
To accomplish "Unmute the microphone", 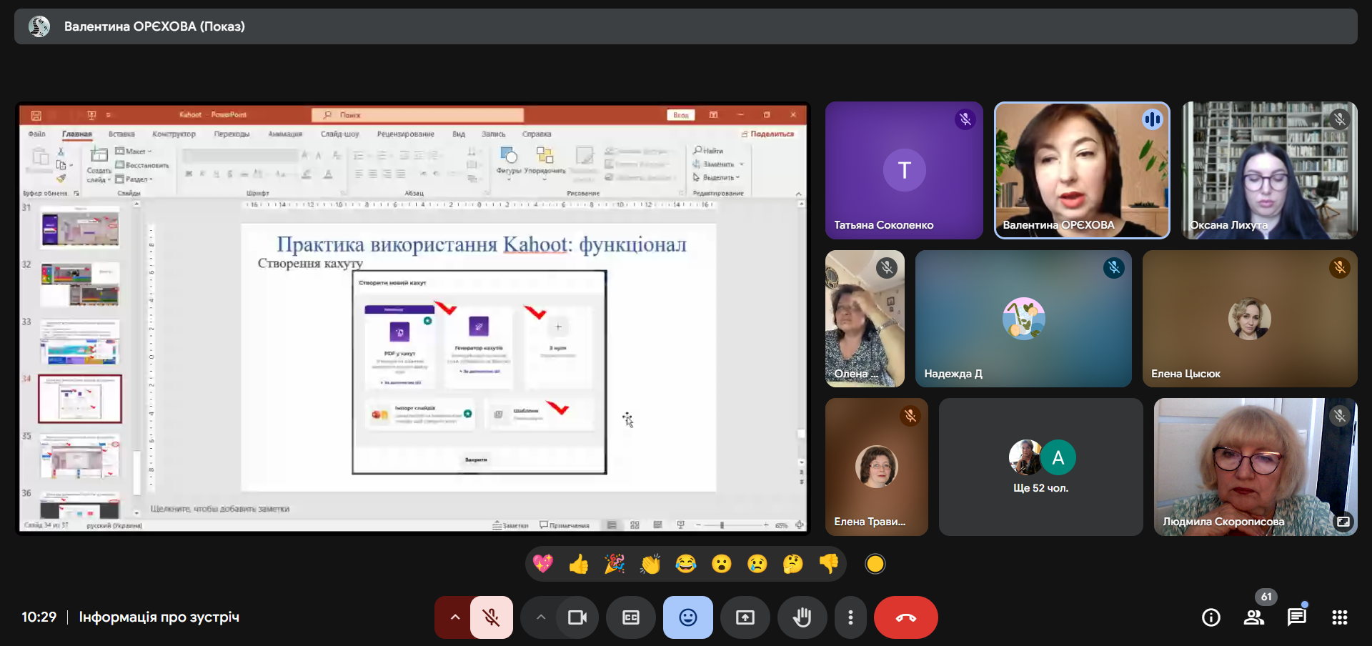I will pyautogui.click(x=491, y=617).
